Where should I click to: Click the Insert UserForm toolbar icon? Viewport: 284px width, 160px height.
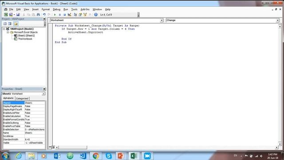click(11, 15)
